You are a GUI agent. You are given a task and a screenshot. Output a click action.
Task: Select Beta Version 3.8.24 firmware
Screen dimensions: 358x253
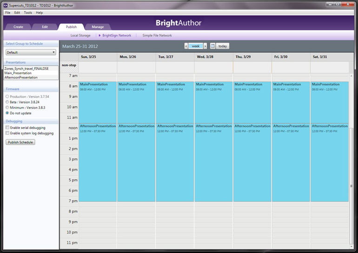(x=7, y=102)
